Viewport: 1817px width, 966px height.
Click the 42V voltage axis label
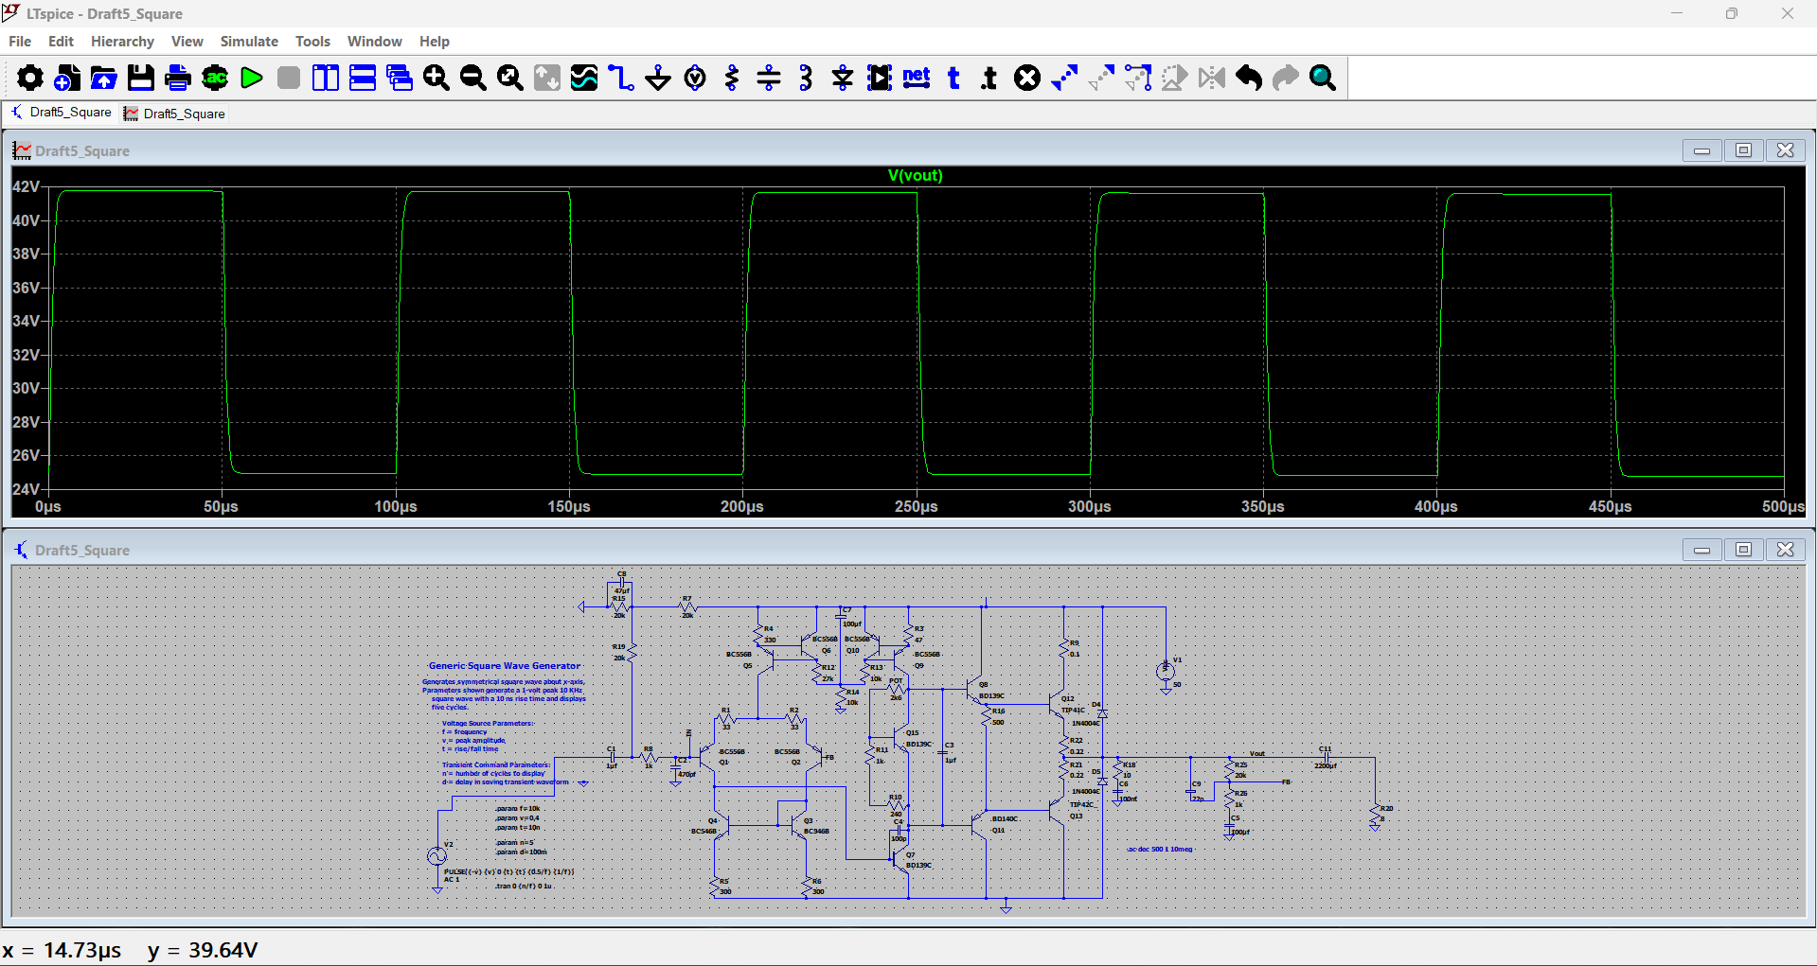point(27,187)
